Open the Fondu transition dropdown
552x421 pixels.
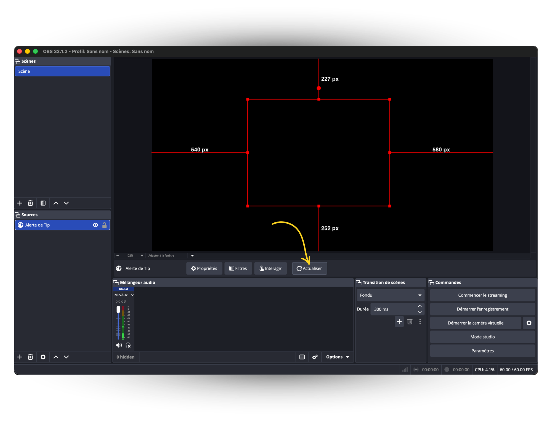[x=391, y=295]
